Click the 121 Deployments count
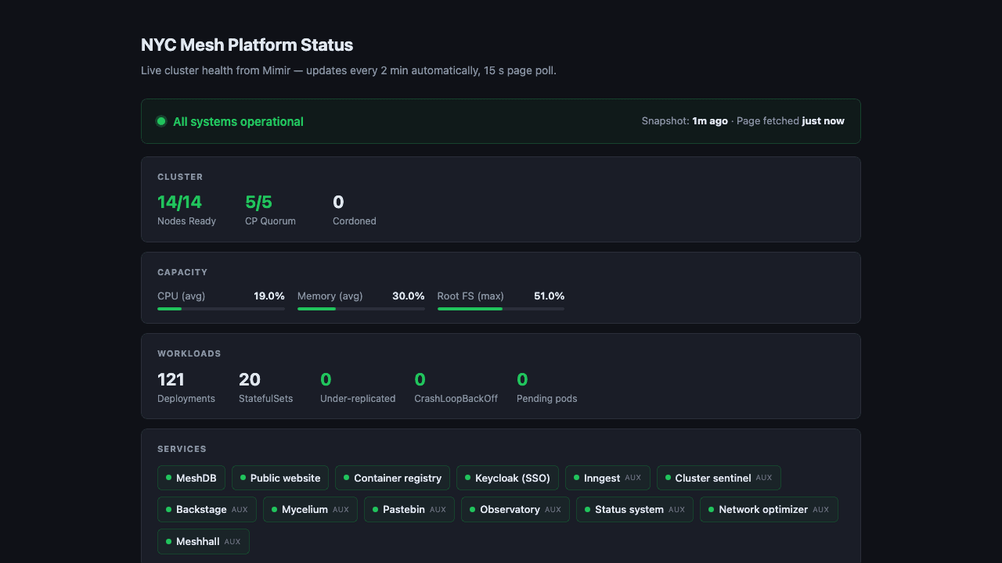Screen dimensions: 1002x563 [x=171, y=379]
